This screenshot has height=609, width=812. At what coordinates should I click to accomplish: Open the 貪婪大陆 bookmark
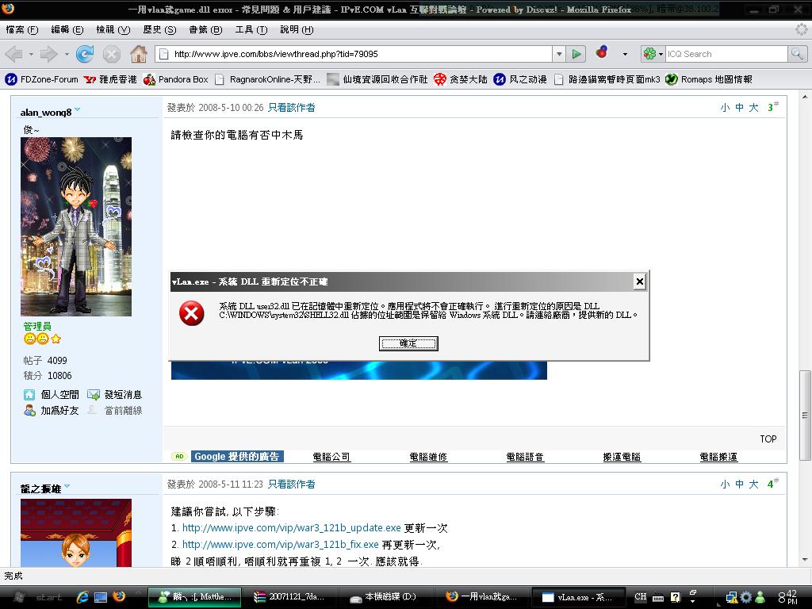coord(461,79)
